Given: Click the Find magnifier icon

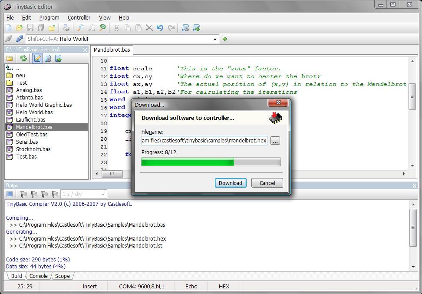Looking at the screenshot, I should pos(80,28).
